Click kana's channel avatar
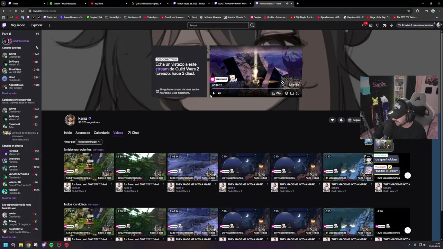The image size is (443, 249). [70, 120]
